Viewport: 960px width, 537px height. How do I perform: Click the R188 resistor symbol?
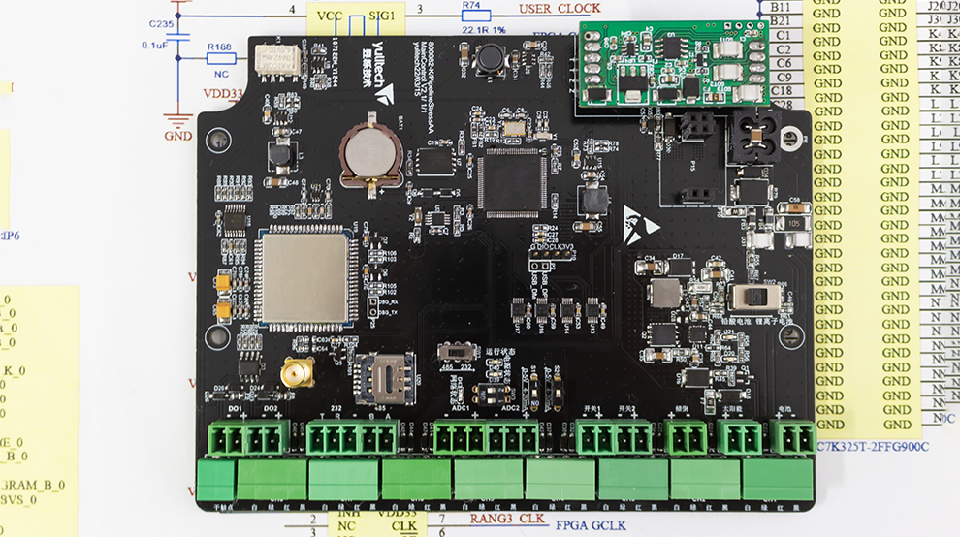219,58
